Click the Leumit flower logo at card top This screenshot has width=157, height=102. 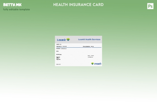pyautogui.click(x=68, y=40)
